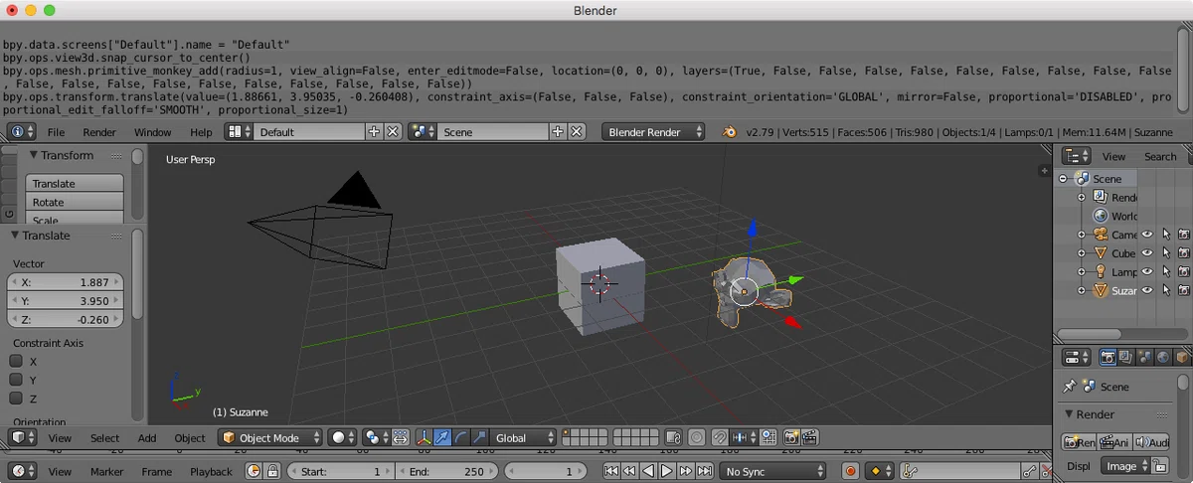1193x483 pixels.
Task: Toggle lock time to other windows padlock
Action: [x=273, y=471]
